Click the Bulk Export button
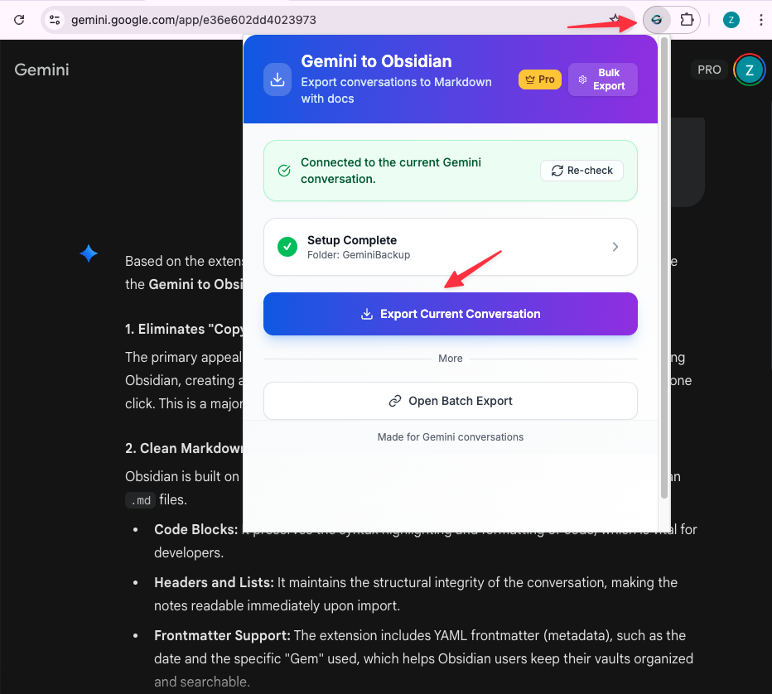This screenshot has height=694, width=772. click(x=602, y=79)
